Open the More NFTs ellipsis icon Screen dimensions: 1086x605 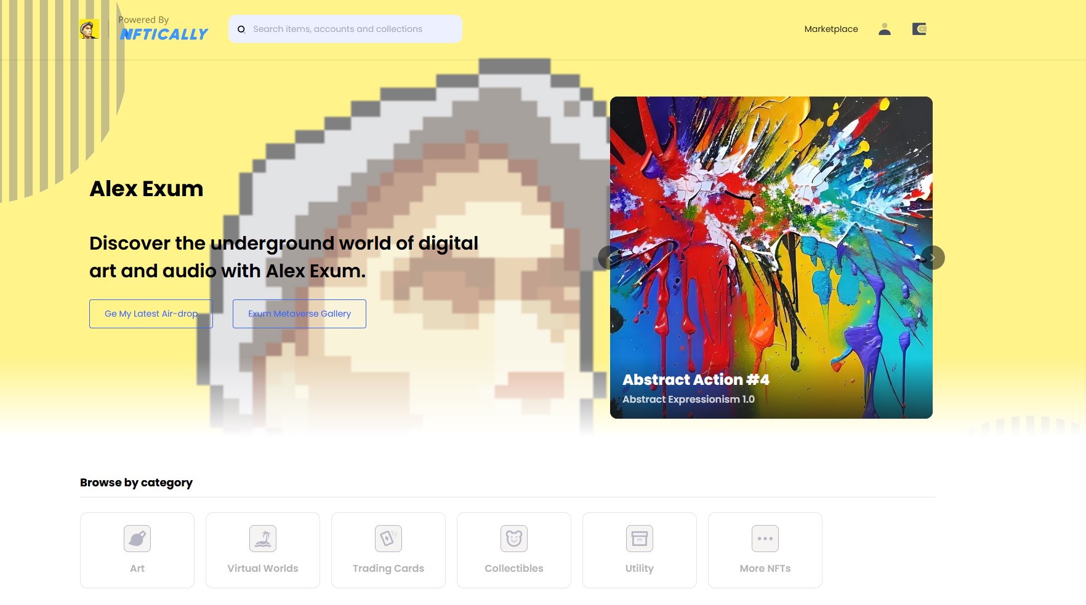[765, 539]
